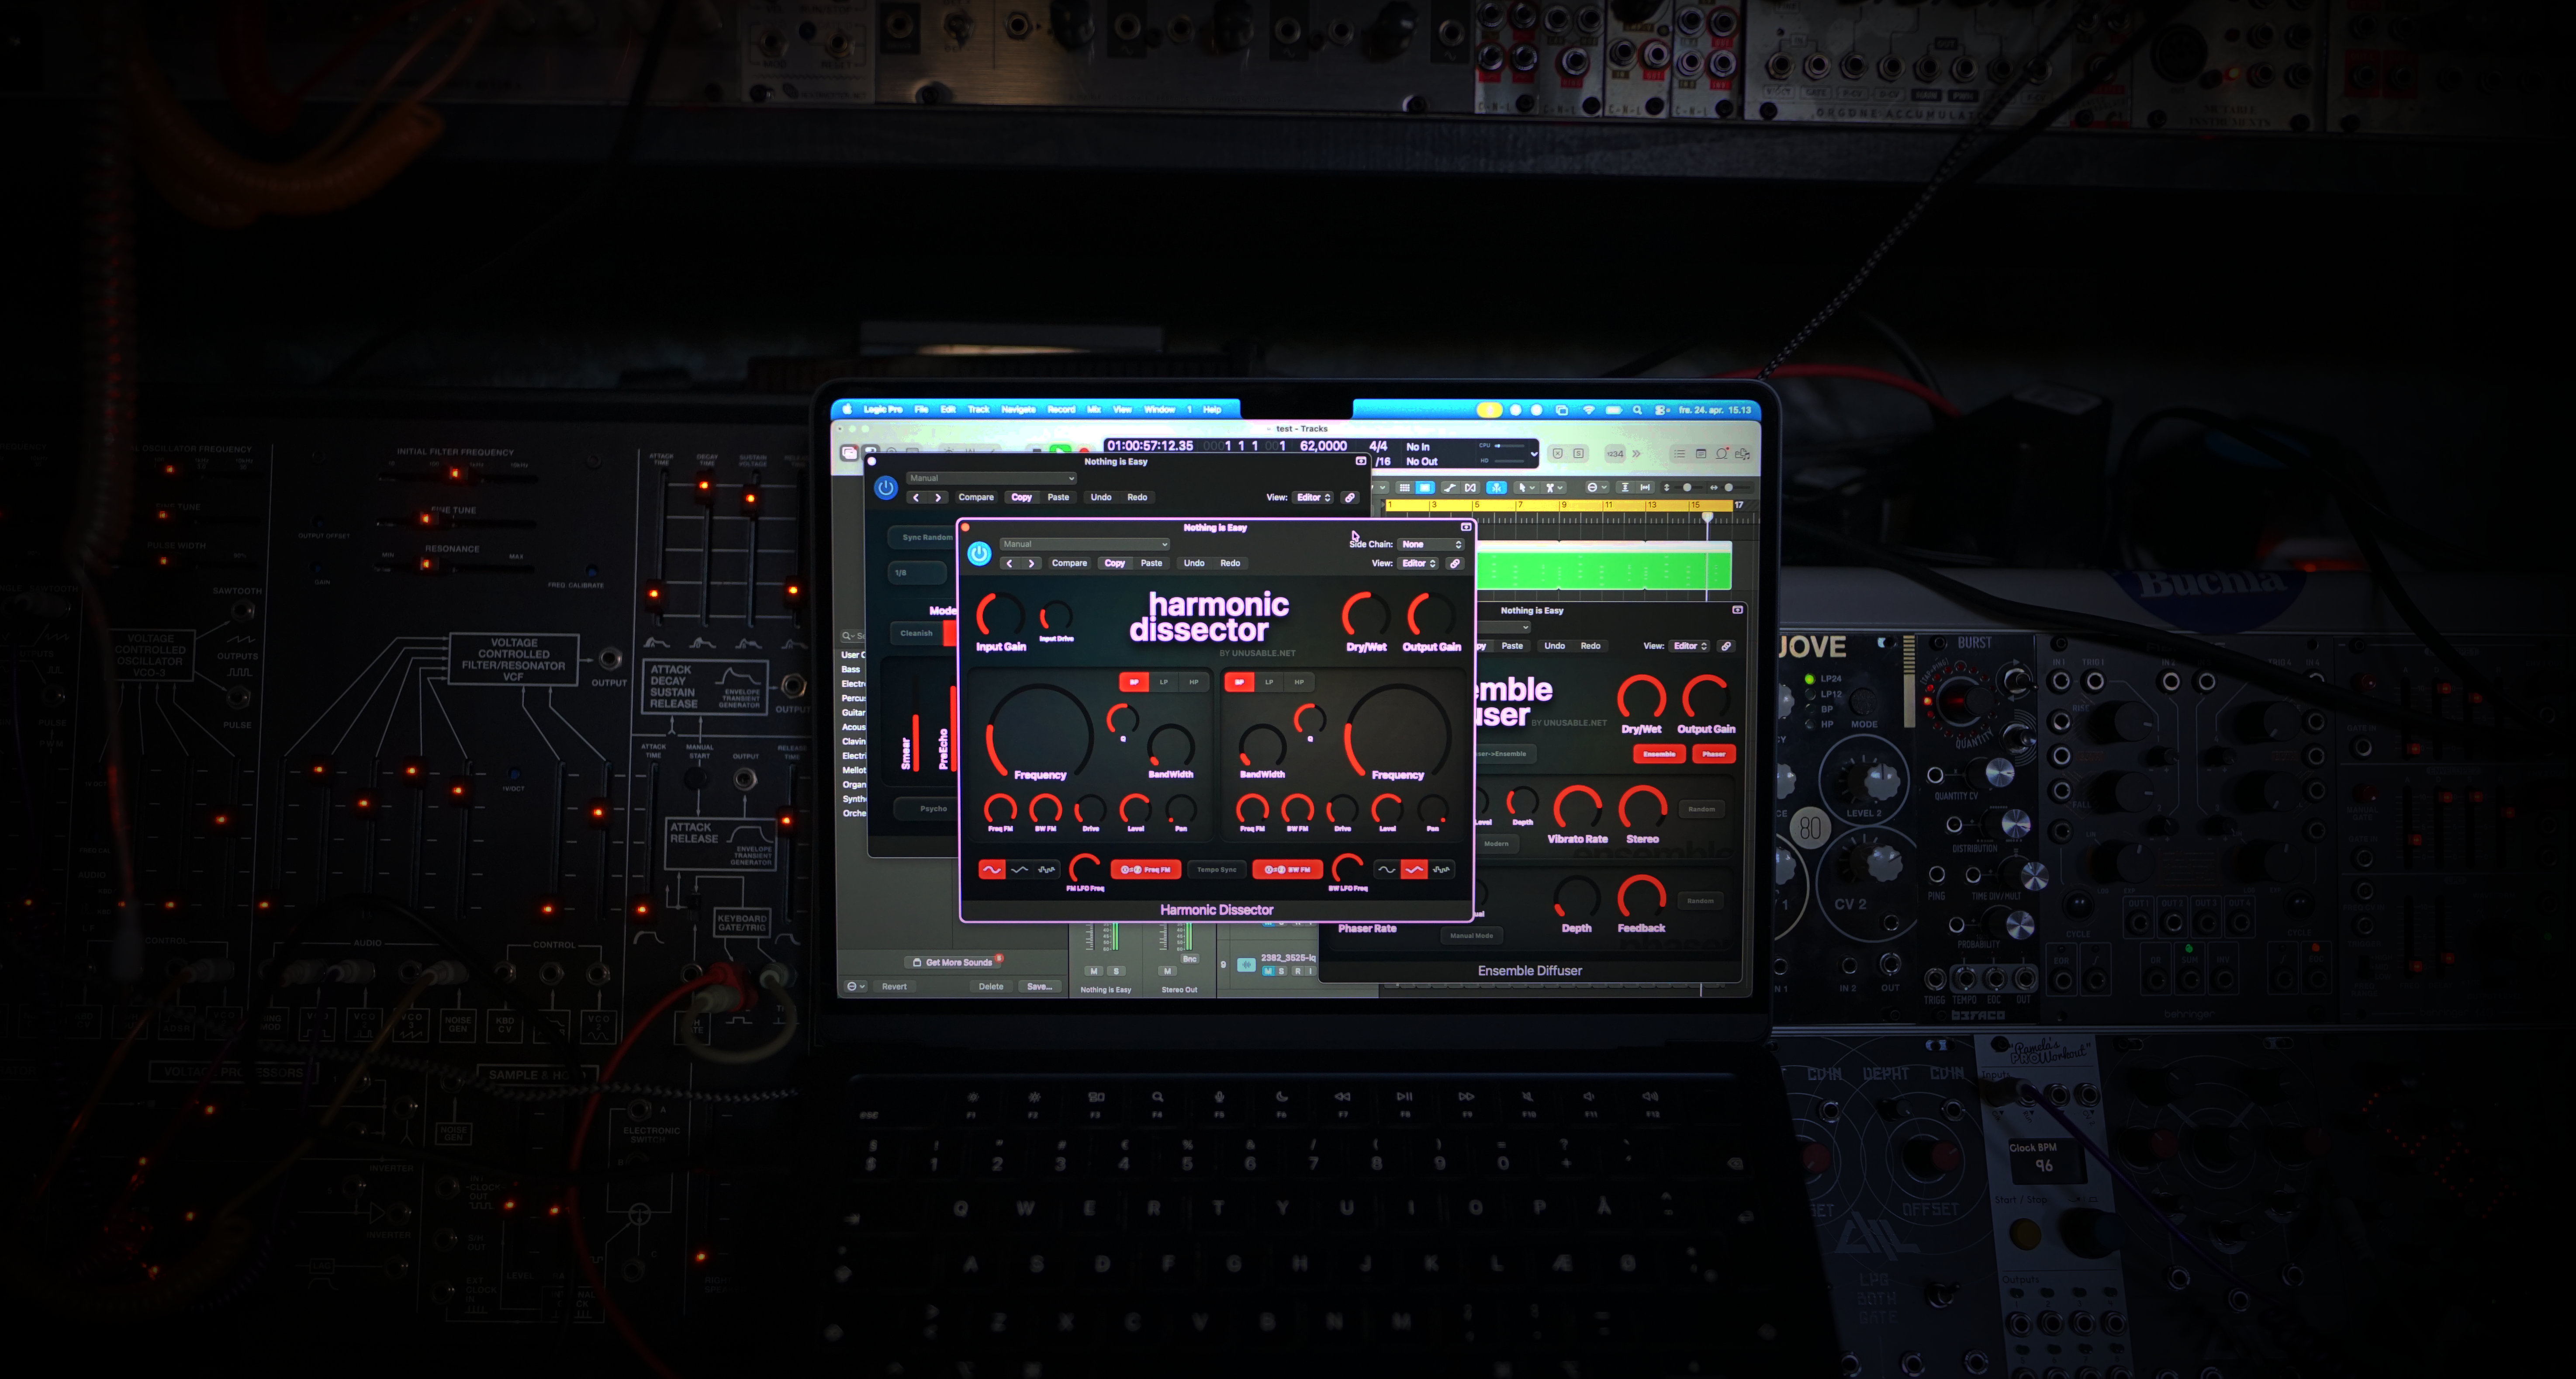The image size is (2576, 1379).
Task: Open View Editor dropdown in rear plugin
Action: click(1314, 497)
